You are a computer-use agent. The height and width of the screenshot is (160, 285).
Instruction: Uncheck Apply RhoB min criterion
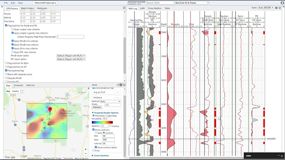click(13, 41)
